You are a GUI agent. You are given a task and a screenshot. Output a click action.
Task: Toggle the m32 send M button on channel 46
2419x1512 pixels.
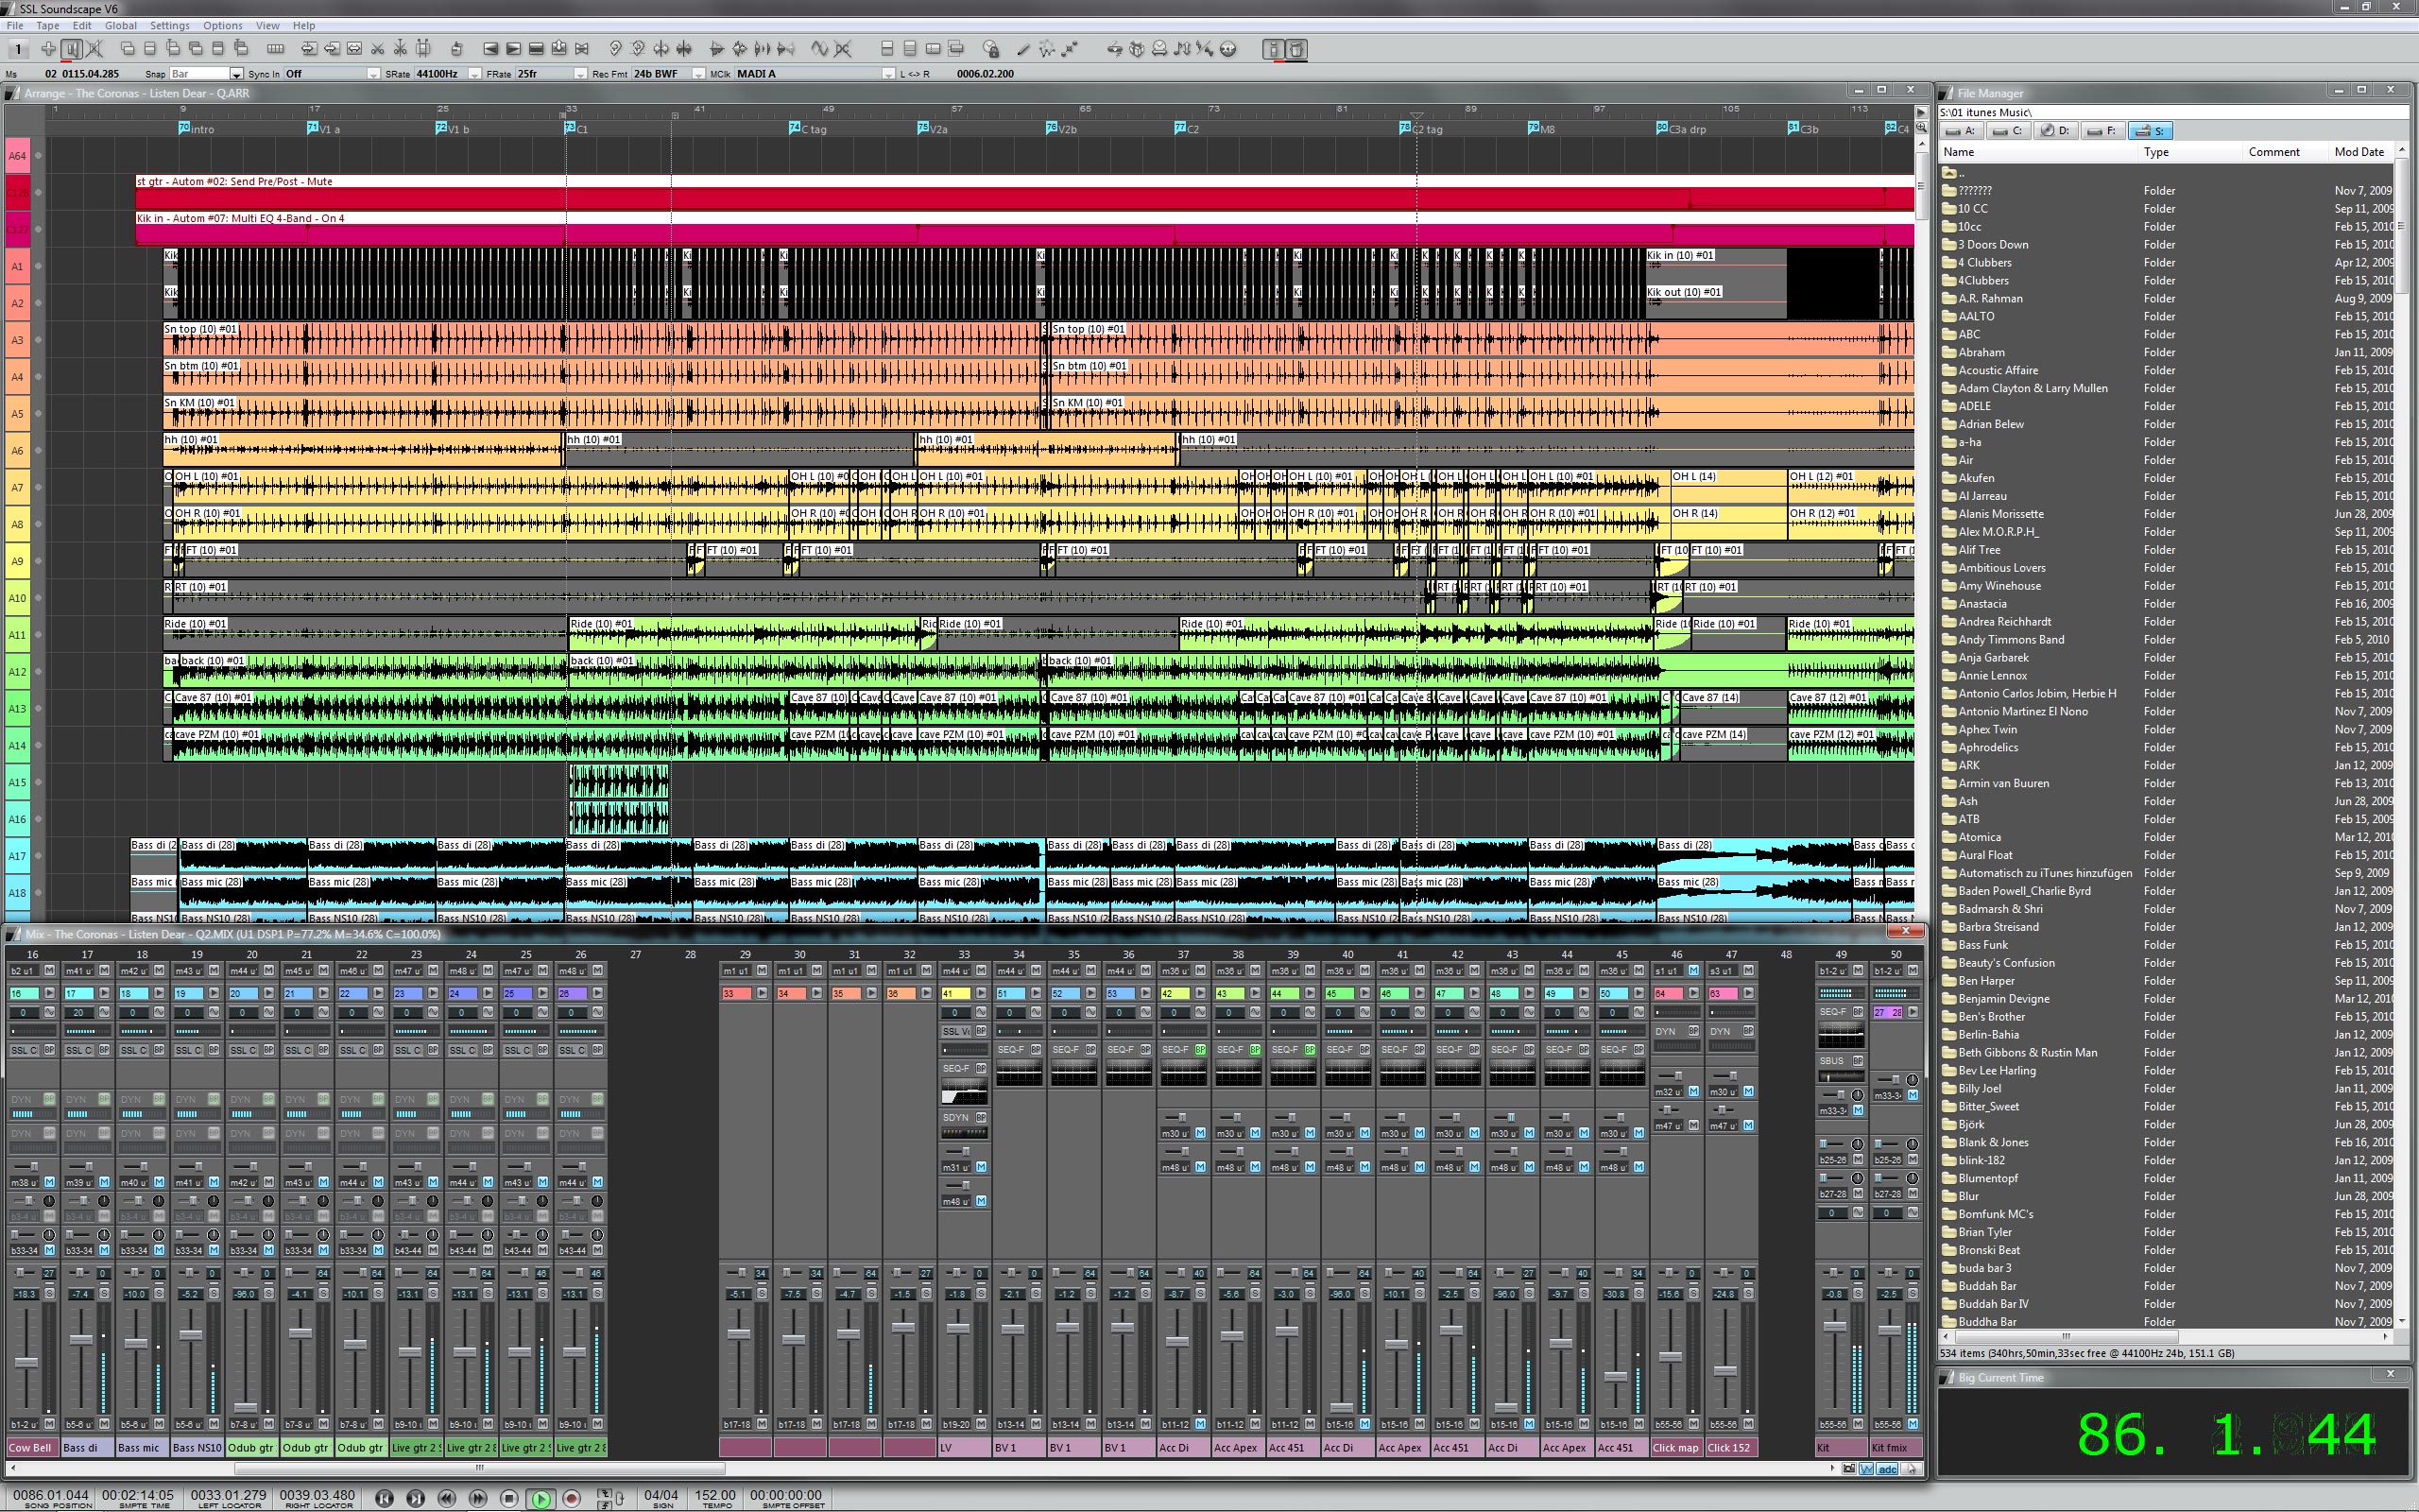[1694, 1092]
